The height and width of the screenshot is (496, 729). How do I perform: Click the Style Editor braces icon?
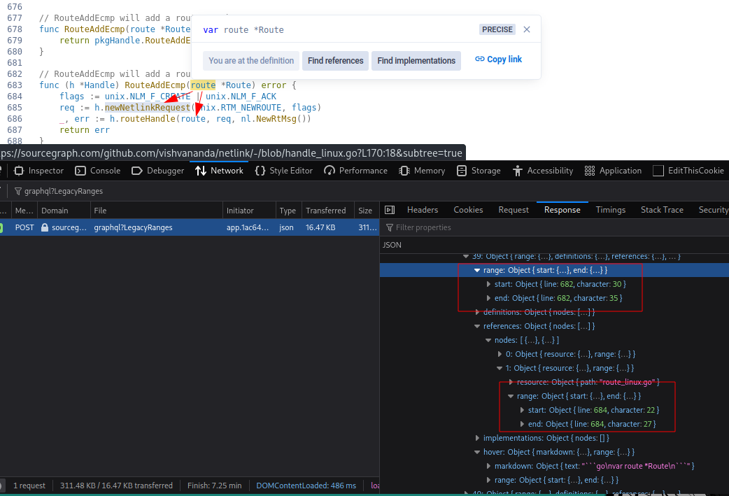(x=260, y=171)
